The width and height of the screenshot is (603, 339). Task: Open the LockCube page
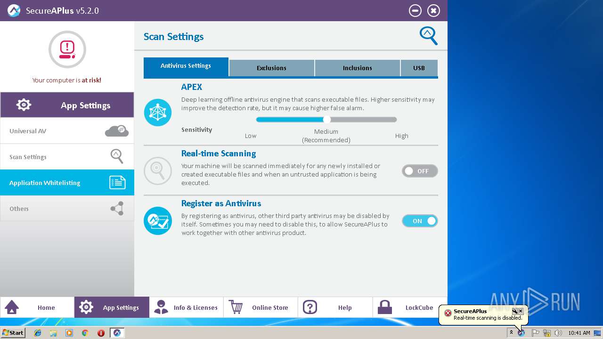click(x=410, y=307)
